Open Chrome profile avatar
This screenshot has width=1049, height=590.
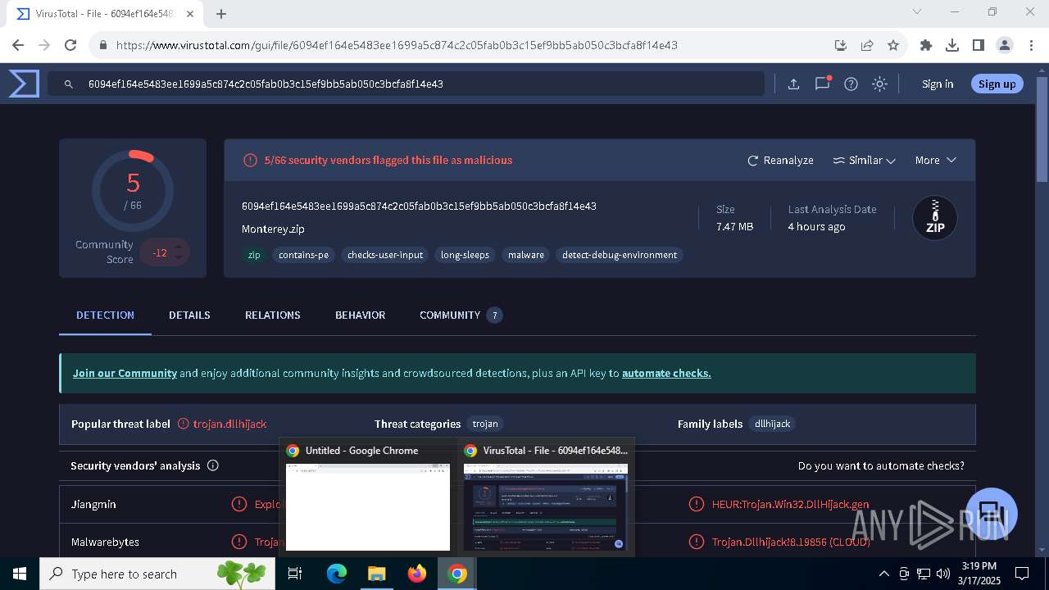1005,45
